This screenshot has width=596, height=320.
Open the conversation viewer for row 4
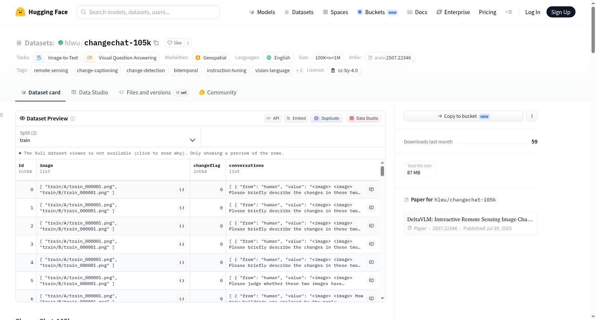(x=371, y=262)
